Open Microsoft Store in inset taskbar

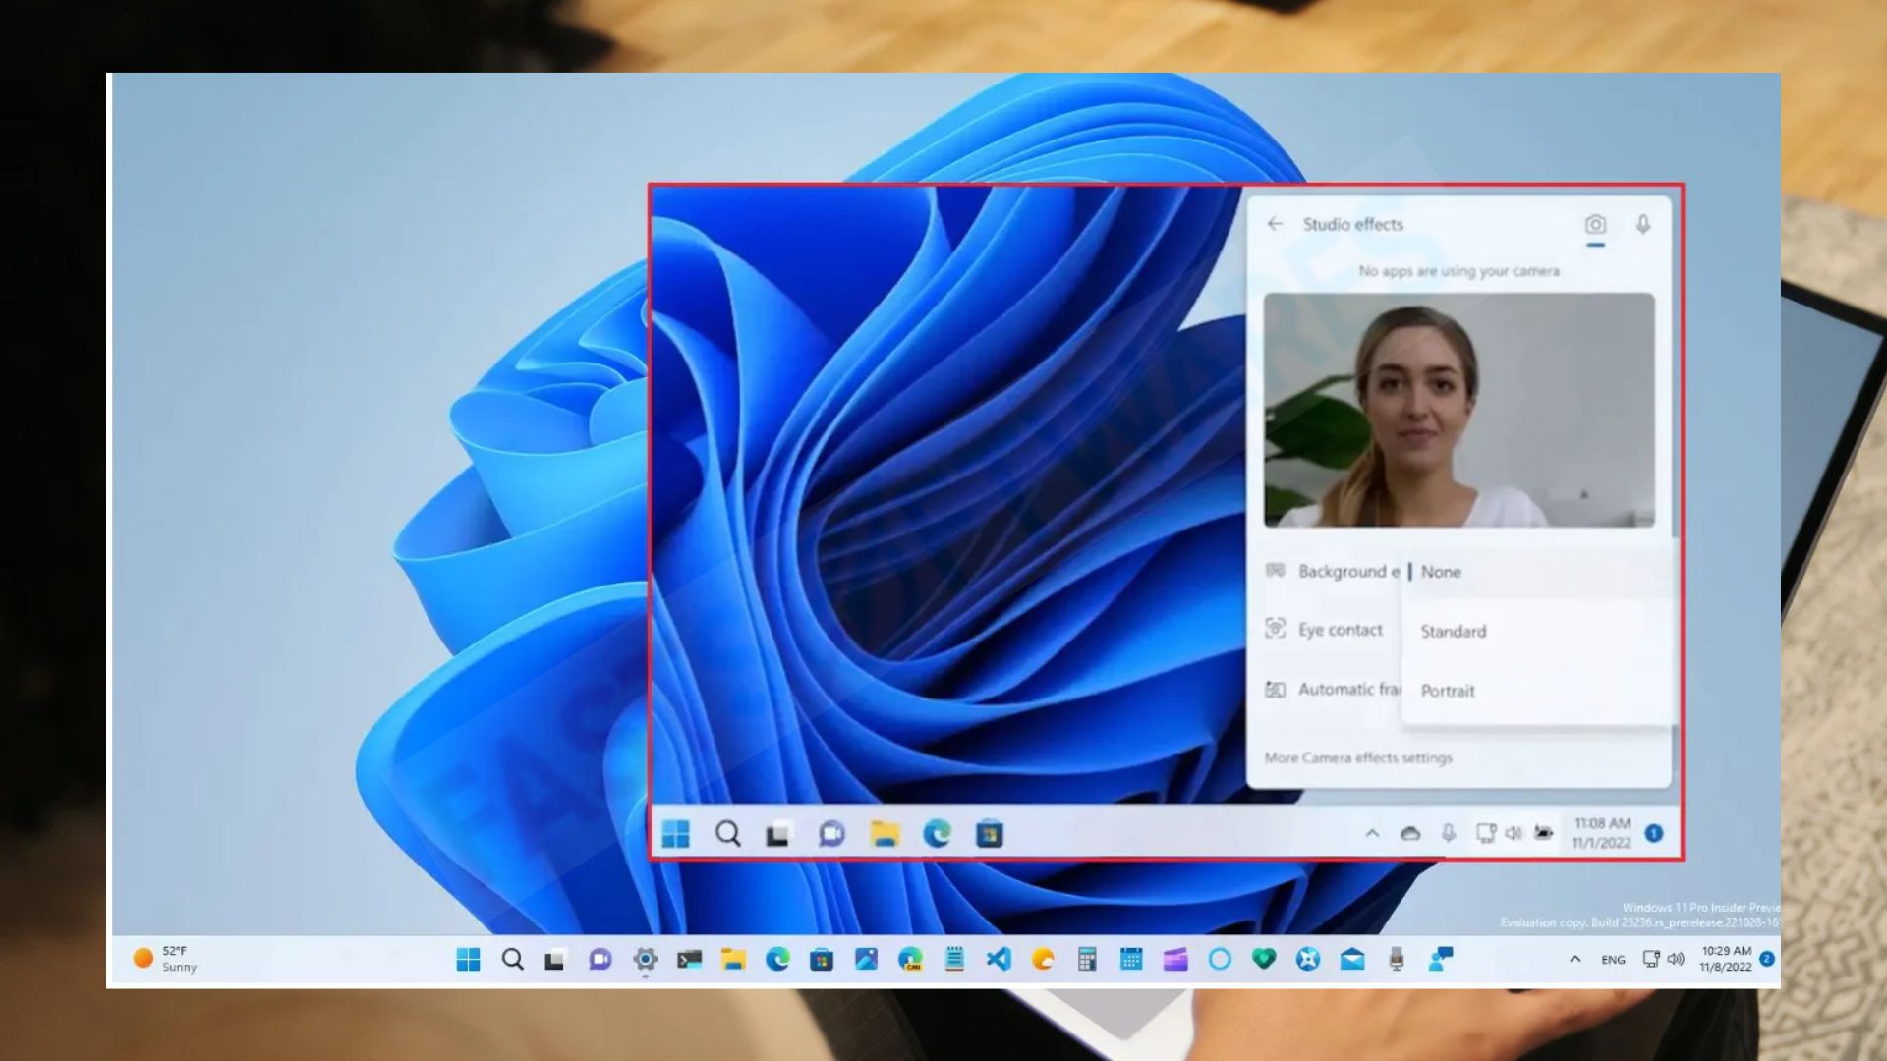[x=990, y=834]
